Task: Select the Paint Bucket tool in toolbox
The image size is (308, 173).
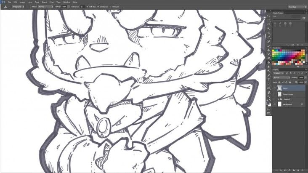Action: (x=268, y=63)
